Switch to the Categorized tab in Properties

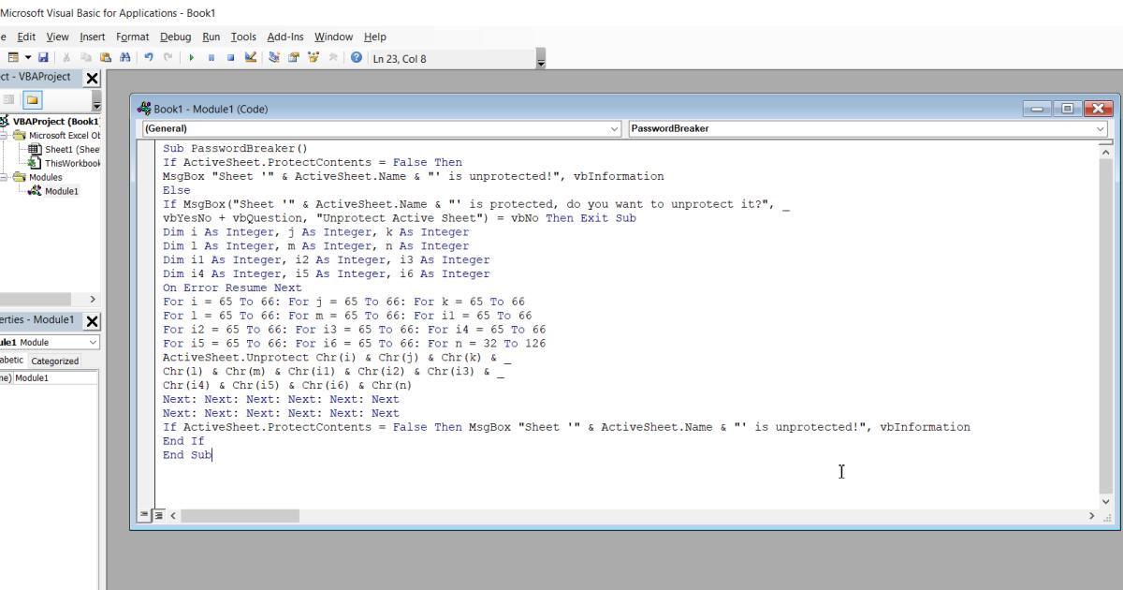(55, 361)
